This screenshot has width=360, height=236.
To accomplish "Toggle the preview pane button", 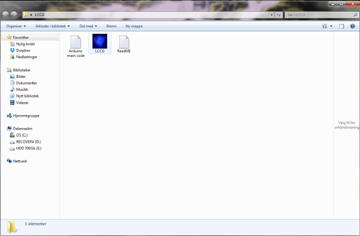I will [341, 26].
